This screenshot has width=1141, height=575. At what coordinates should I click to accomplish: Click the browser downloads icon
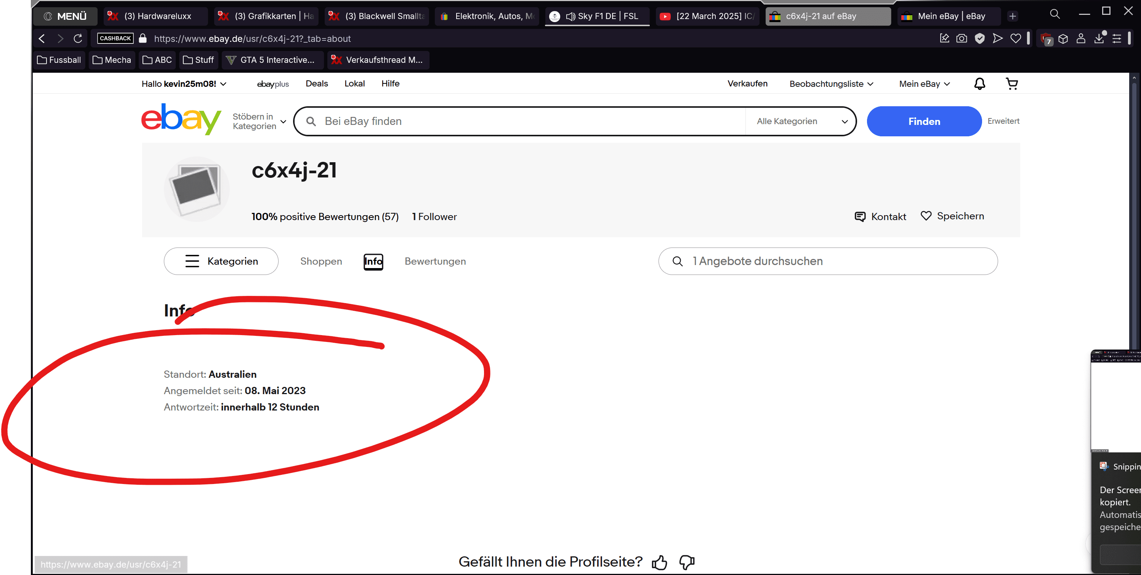(x=1099, y=38)
